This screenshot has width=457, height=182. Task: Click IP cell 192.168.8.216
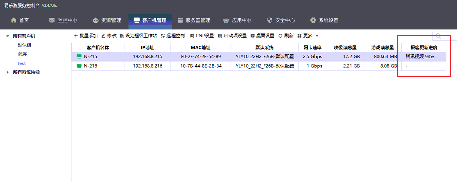point(147,66)
